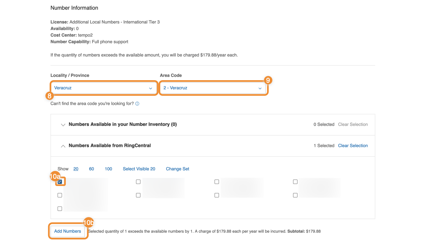This screenshot has height=245, width=446.
Task: Click the chevron arrow in Veracruz locality dropdown
Action: click(x=151, y=88)
